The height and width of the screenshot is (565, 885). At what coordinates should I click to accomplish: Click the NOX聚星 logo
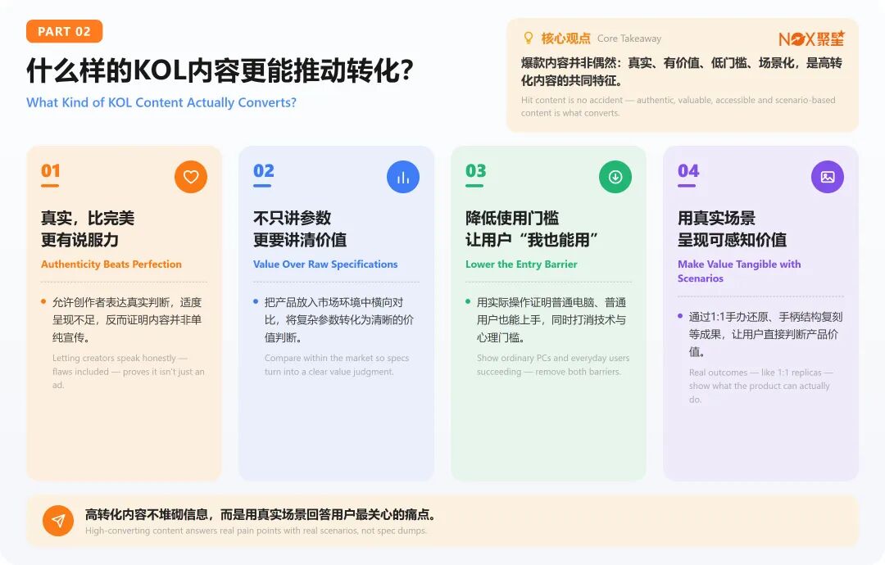click(811, 38)
